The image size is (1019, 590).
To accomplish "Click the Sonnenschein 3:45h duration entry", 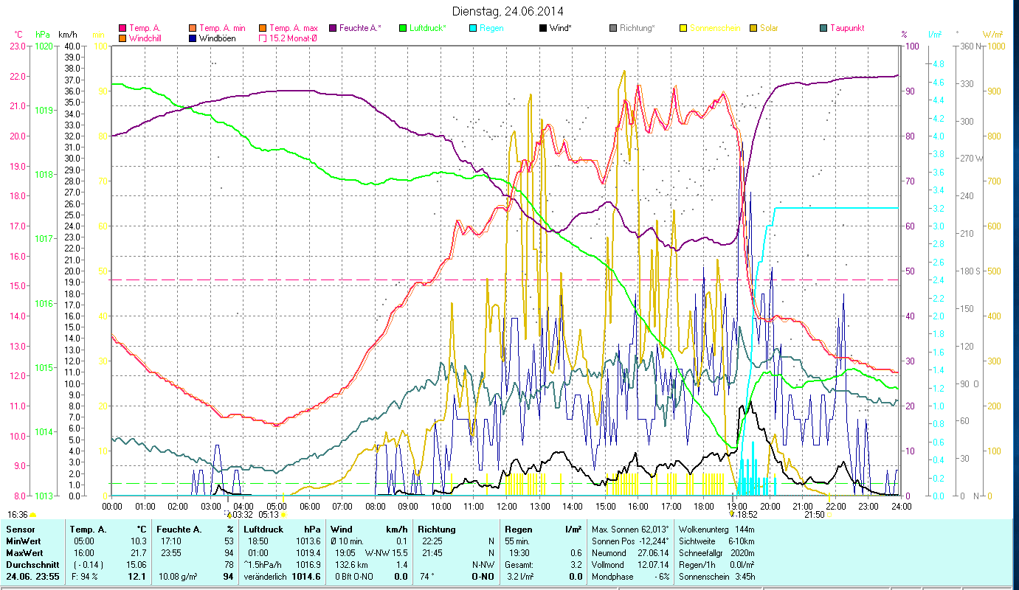I will pyautogui.click(x=716, y=577).
